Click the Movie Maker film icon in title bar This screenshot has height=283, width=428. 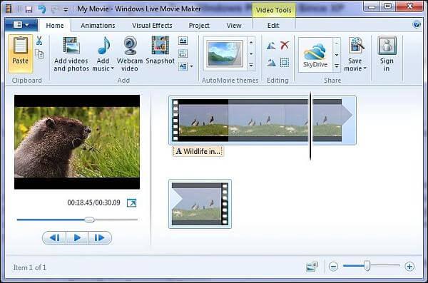coord(9,9)
